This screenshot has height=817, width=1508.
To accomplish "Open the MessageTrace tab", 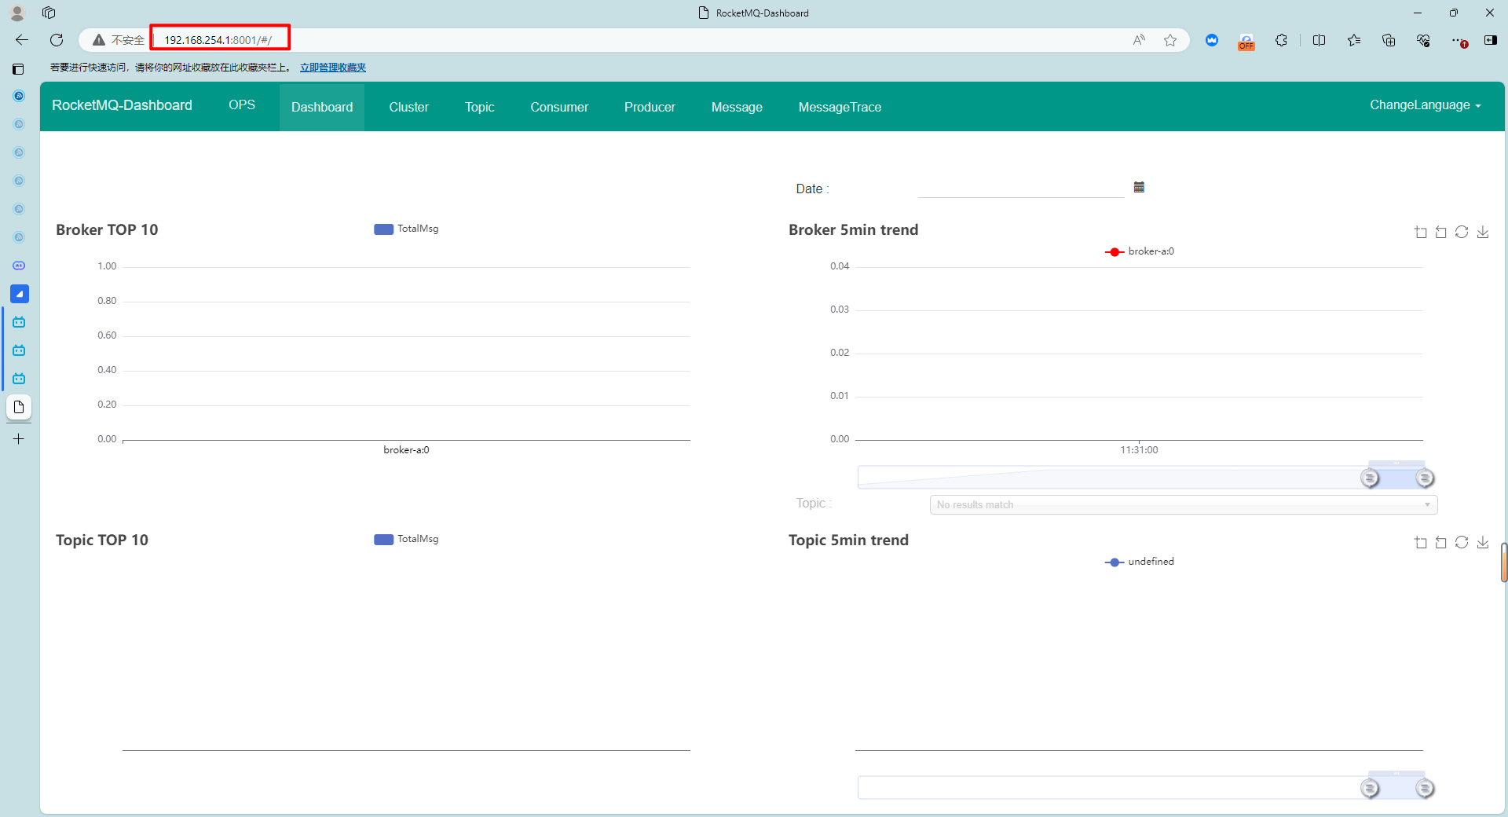I will pyautogui.click(x=840, y=107).
